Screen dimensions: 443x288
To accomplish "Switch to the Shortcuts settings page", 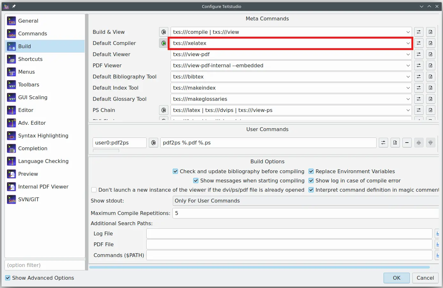I will 30,59.
